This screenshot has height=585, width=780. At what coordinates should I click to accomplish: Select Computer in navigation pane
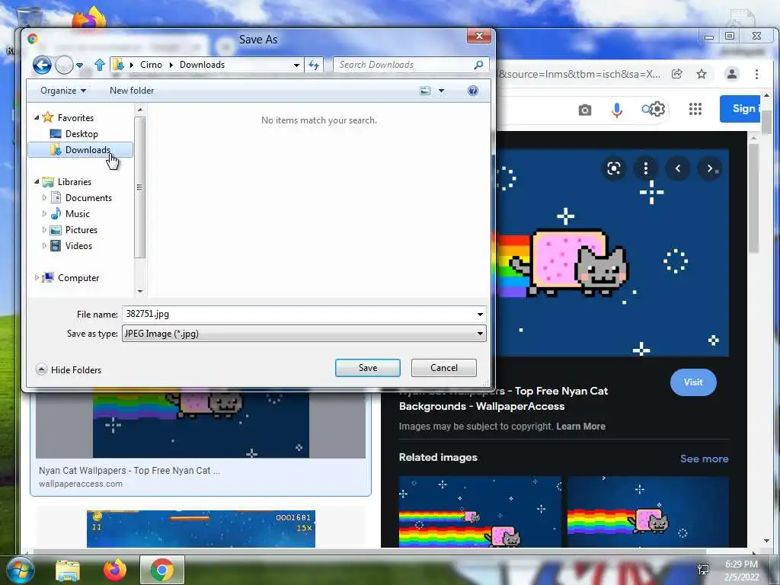tap(78, 278)
